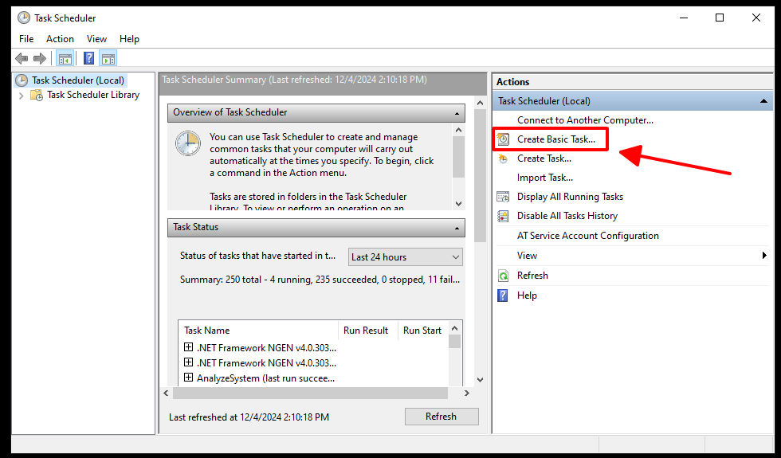Click Connect to Another Computer

pos(585,120)
